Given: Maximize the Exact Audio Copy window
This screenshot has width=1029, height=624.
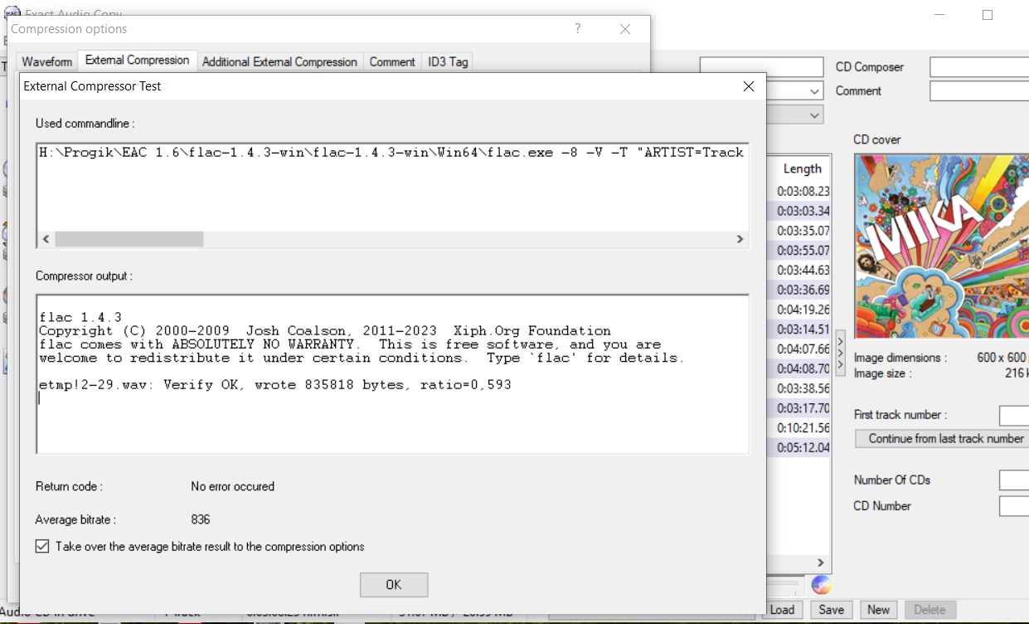Looking at the screenshot, I should [988, 15].
